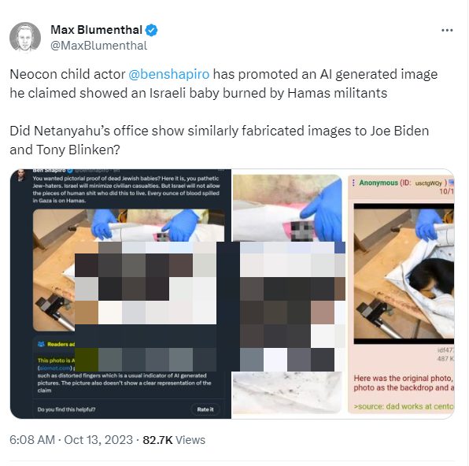Image resolution: width=469 pixels, height=466 pixels.
Task: Click the 82.7K Views count
Action: pyautogui.click(x=174, y=440)
